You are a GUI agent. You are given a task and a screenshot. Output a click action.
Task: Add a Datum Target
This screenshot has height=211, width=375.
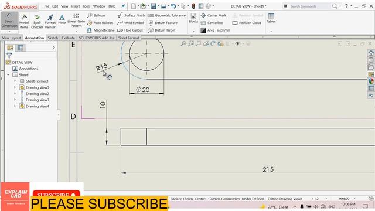click(162, 30)
